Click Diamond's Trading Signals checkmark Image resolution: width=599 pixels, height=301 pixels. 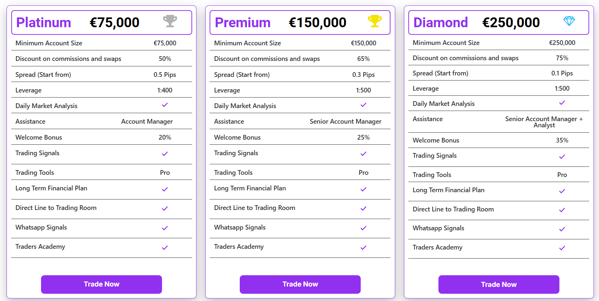(562, 157)
